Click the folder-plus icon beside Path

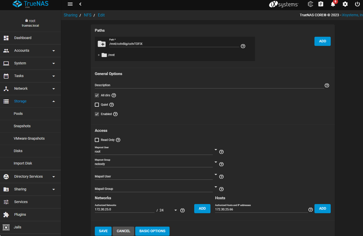[102, 44]
